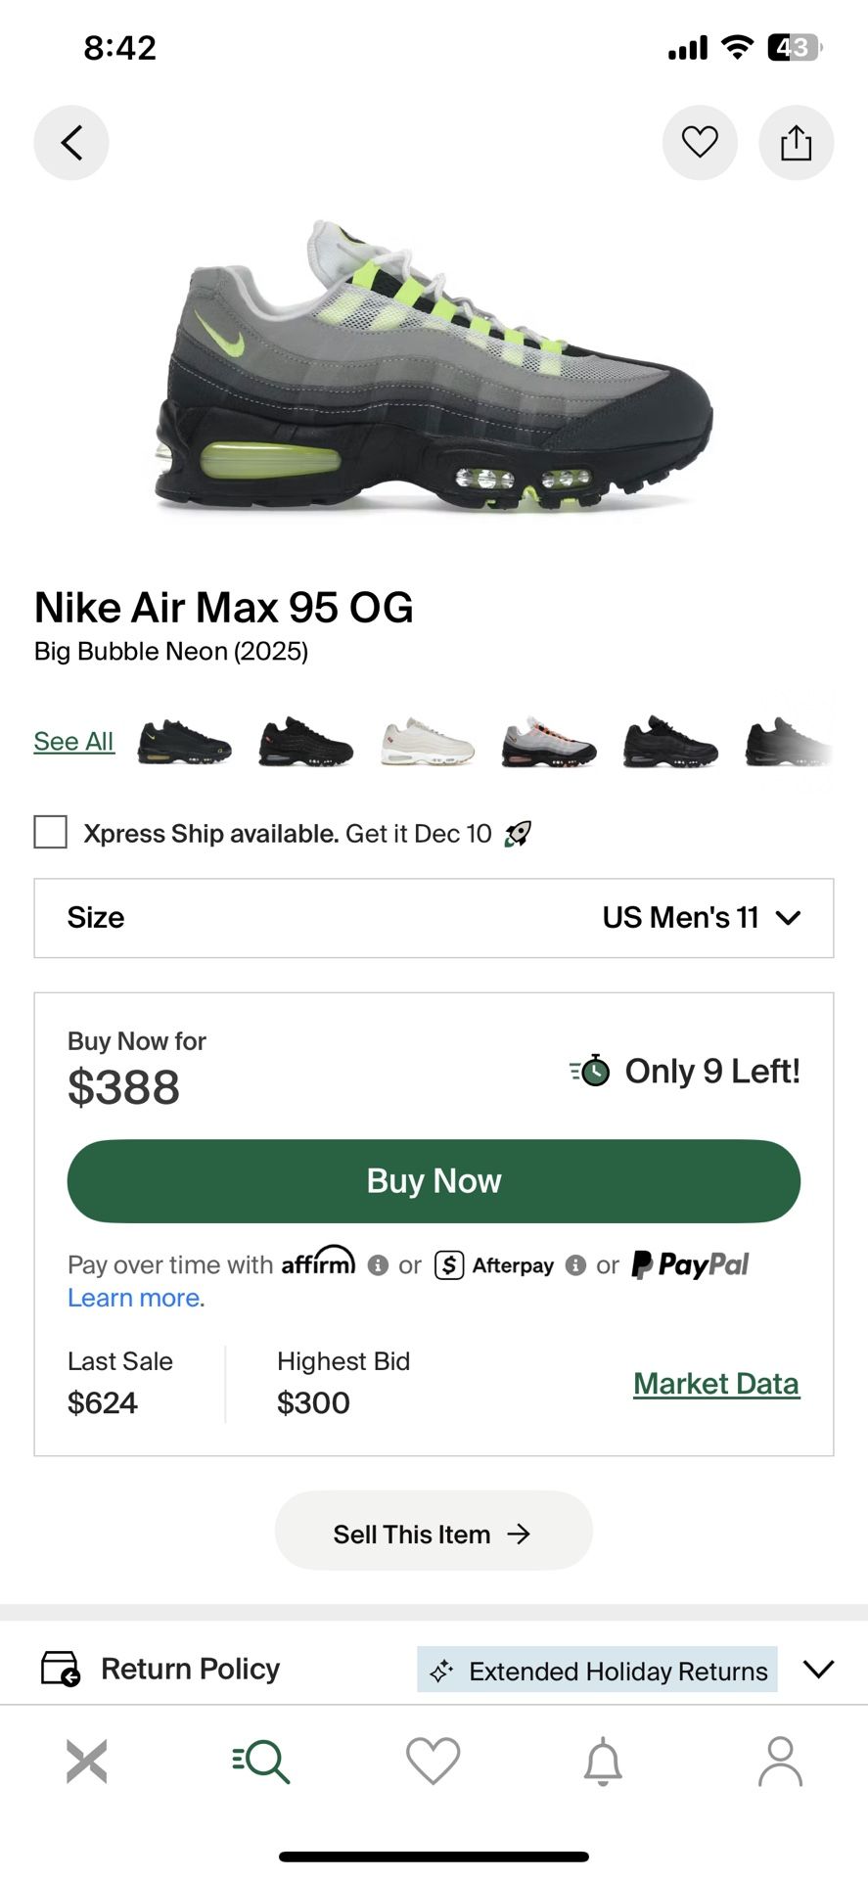The width and height of the screenshot is (868, 1879).
Task: Tap the back arrow button
Action: 71,143
